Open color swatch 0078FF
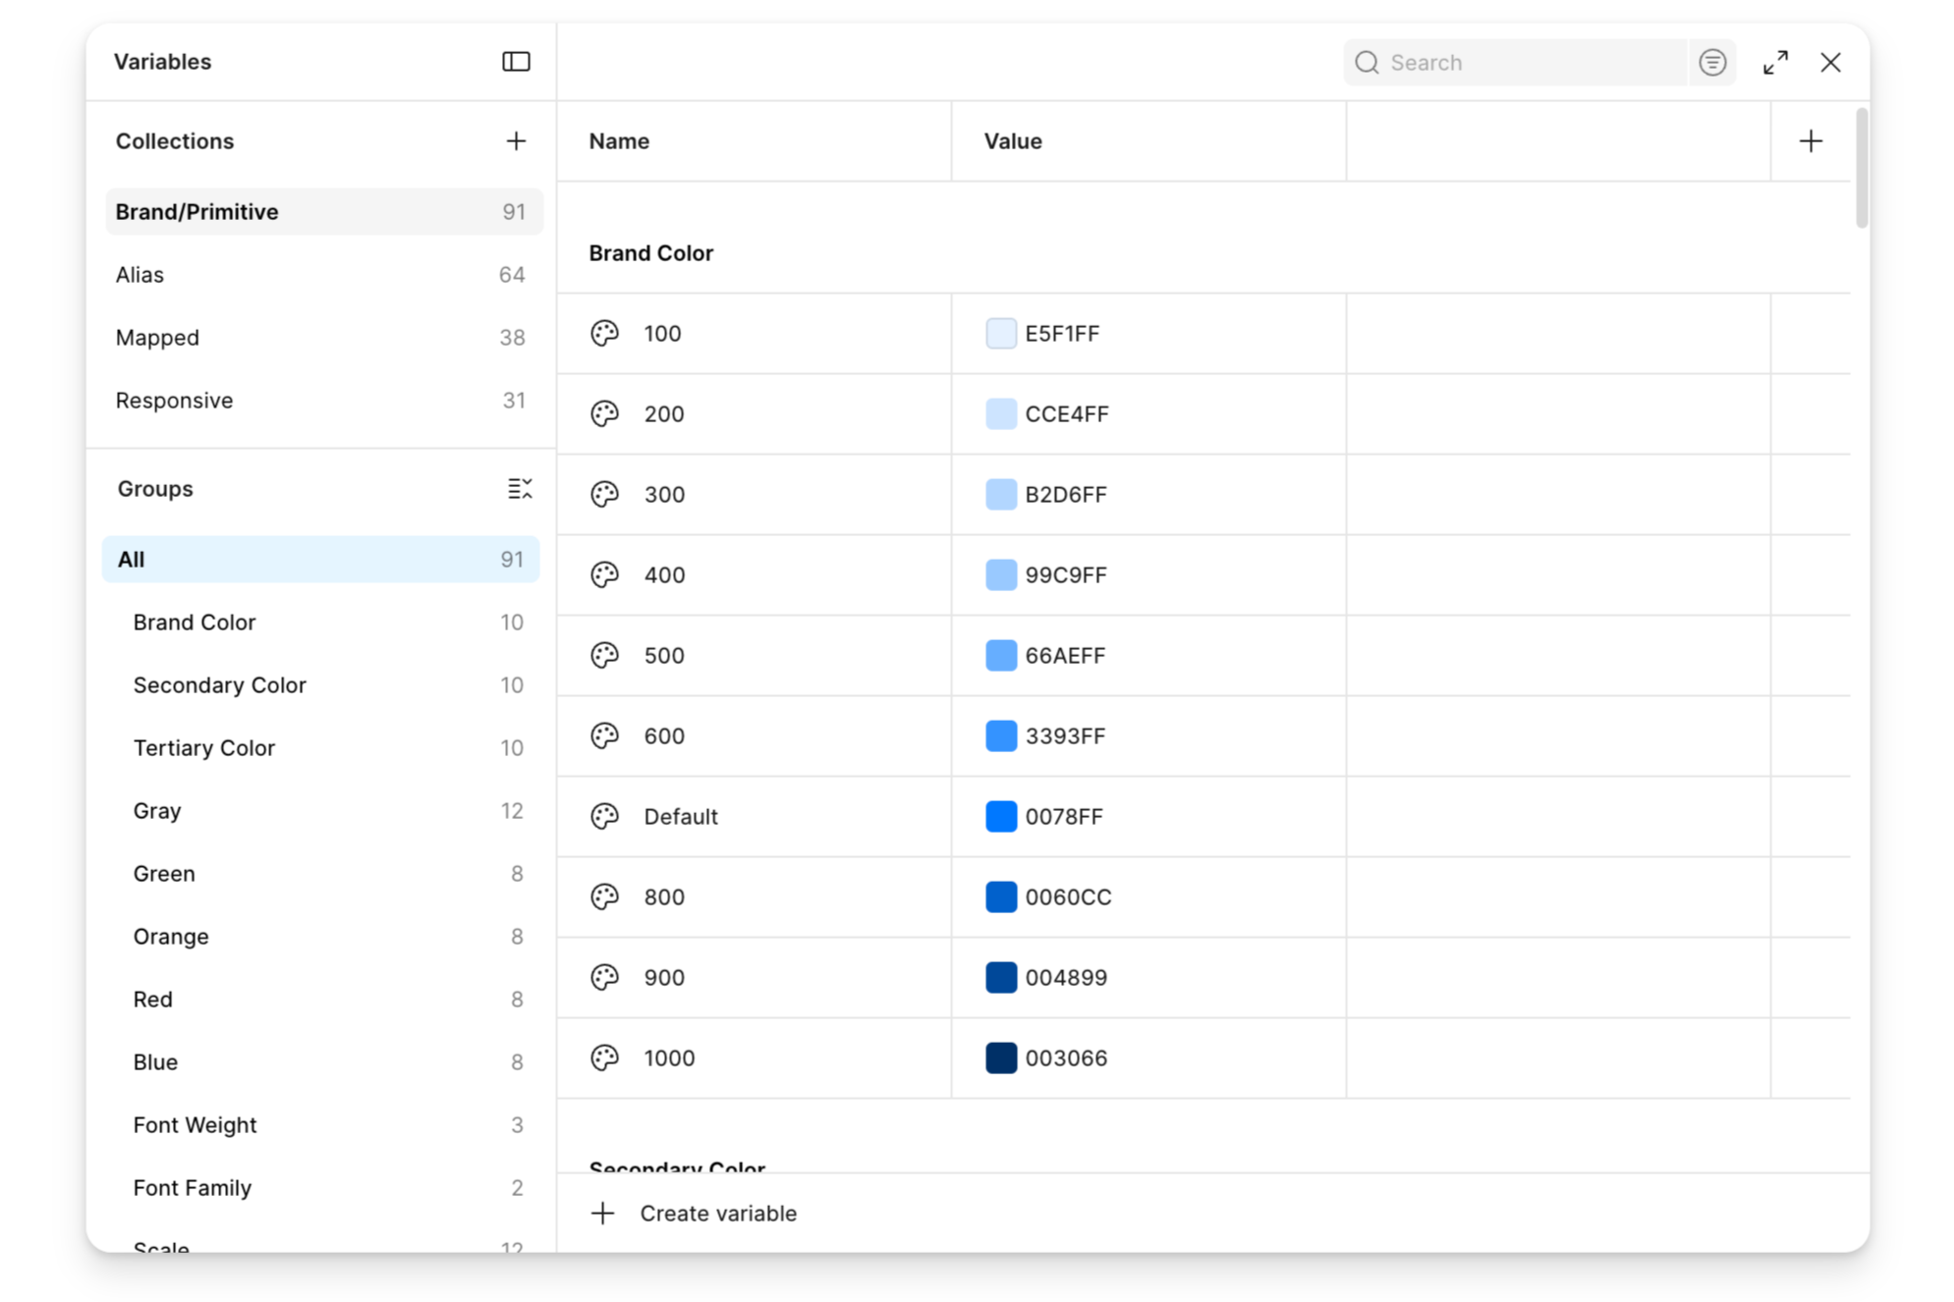1954x1302 pixels. tap(1000, 816)
